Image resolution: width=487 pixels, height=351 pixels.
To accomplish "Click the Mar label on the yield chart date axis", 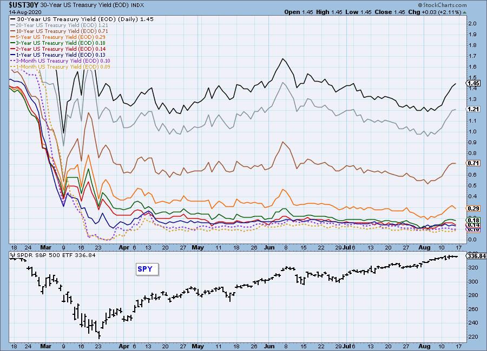I will pos(45,247).
